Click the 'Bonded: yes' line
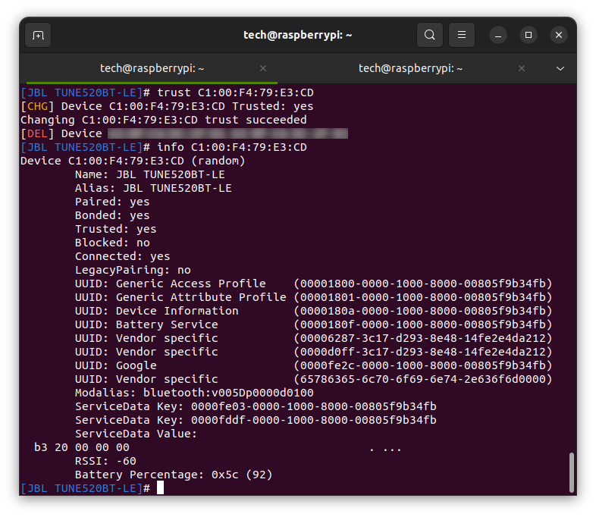Image resolution: width=596 pixels, height=517 pixels. tap(112, 216)
